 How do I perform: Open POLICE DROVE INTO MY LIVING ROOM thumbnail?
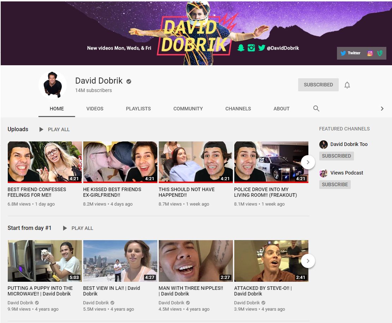click(x=271, y=162)
